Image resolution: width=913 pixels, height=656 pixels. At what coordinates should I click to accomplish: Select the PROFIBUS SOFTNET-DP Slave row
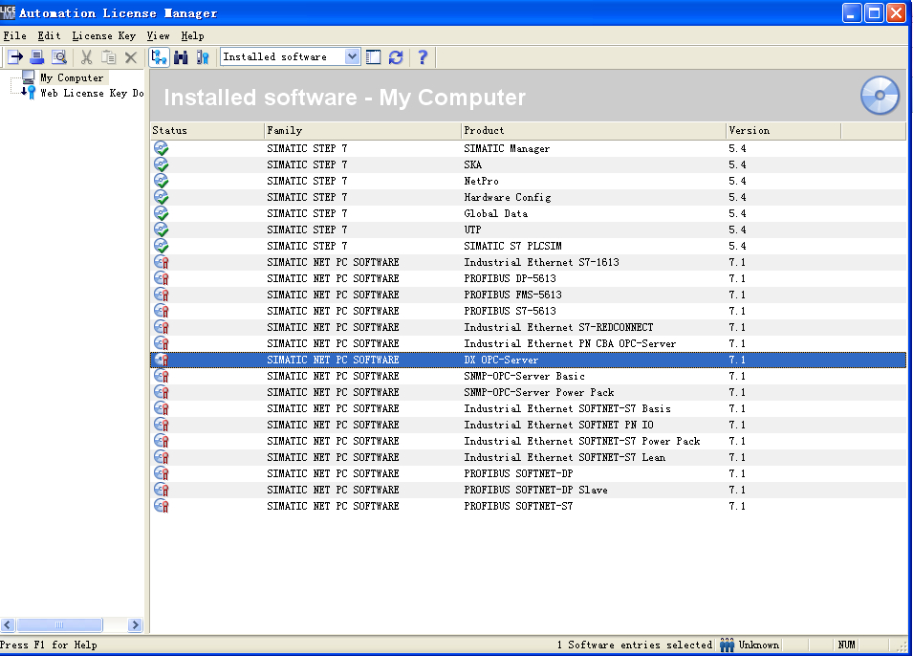point(535,490)
